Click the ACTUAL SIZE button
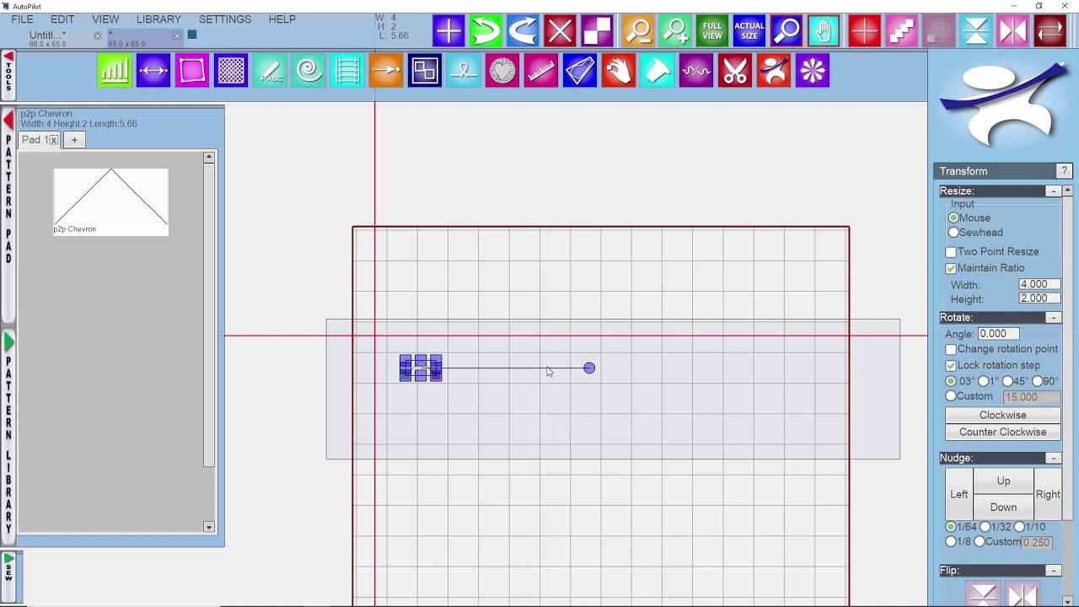The width and height of the screenshot is (1079, 607). (x=749, y=32)
